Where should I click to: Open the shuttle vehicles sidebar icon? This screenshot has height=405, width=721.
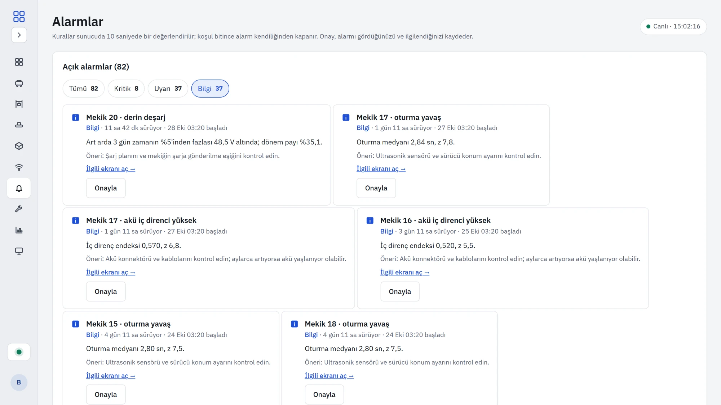tap(19, 84)
